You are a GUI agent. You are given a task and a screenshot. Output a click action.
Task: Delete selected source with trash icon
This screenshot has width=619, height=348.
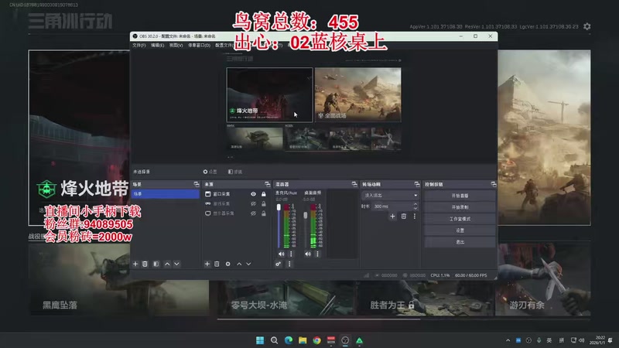[x=217, y=264]
